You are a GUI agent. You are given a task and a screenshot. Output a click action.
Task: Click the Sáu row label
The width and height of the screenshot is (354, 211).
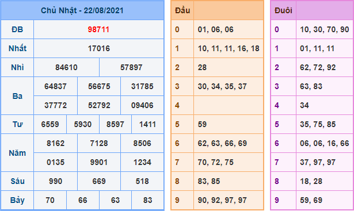(17, 181)
